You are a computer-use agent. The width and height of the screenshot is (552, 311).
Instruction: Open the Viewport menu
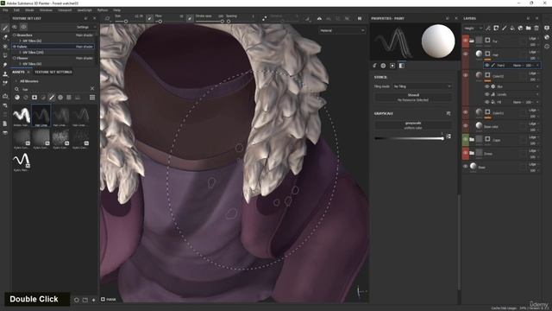tap(65, 10)
